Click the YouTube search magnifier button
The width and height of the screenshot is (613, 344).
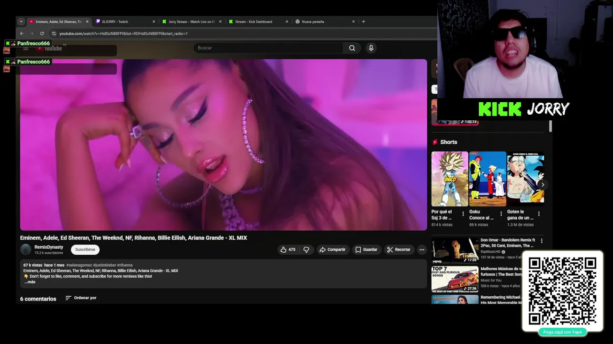tap(352, 48)
